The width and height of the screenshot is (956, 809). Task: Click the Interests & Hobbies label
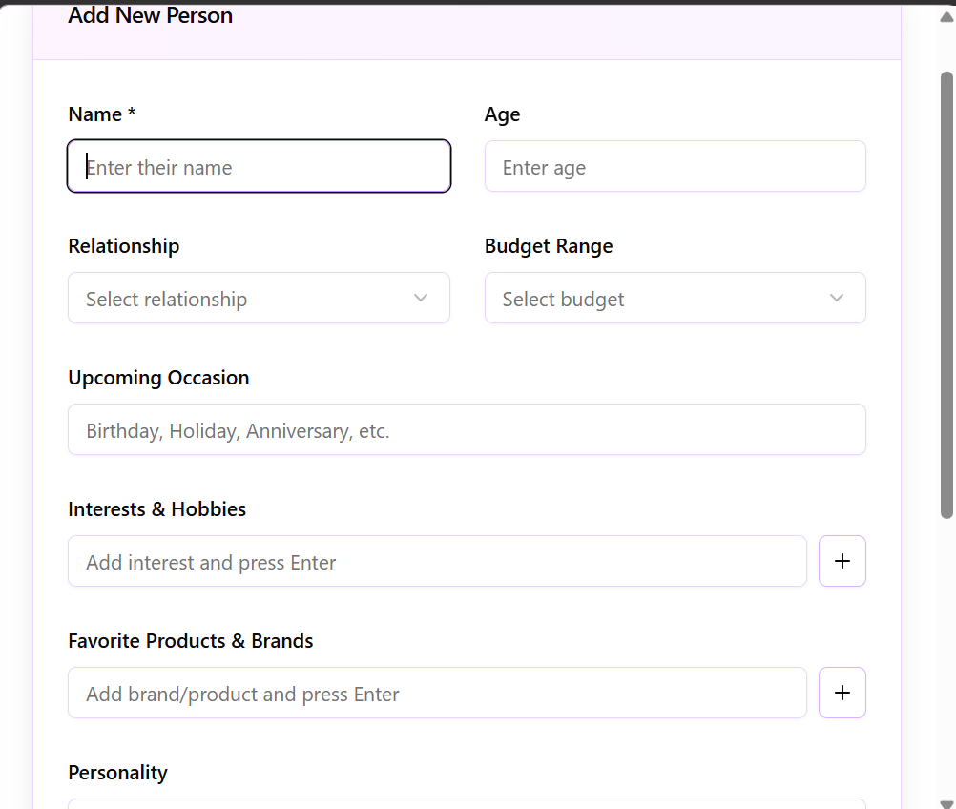click(x=156, y=509)
